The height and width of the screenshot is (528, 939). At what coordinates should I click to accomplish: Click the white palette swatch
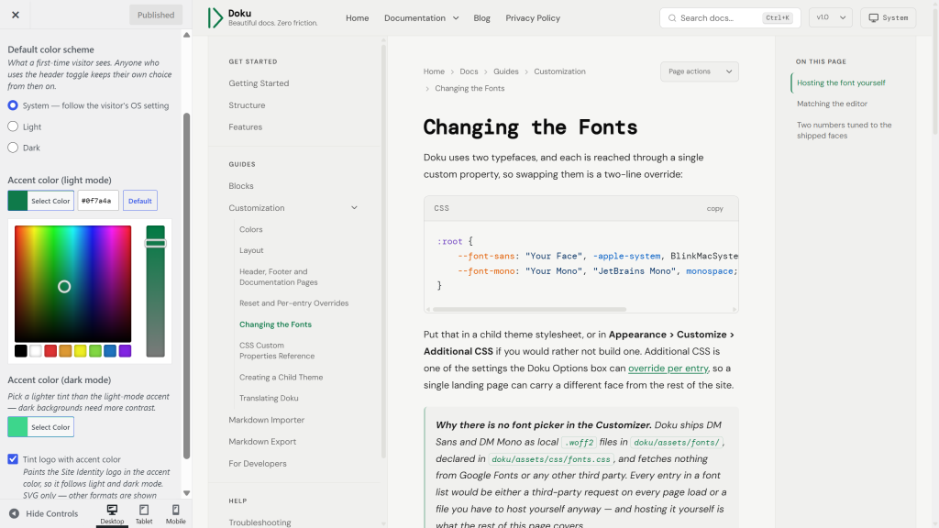pos(36,351)
